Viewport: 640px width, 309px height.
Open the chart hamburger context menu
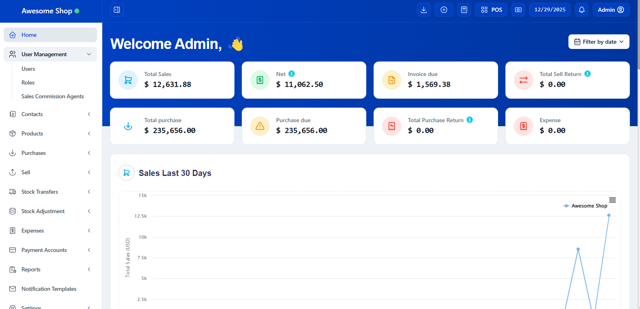point(612,200)
